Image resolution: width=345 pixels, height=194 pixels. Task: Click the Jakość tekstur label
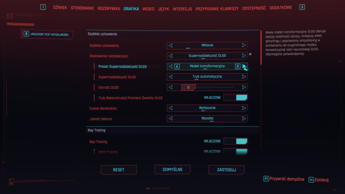pos(101,119)
